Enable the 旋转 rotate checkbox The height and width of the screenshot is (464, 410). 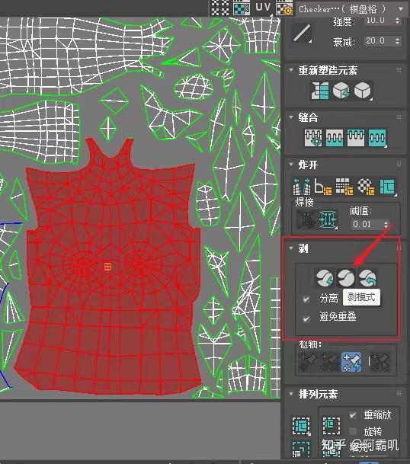pyautogui.click(x=353, y=431)
